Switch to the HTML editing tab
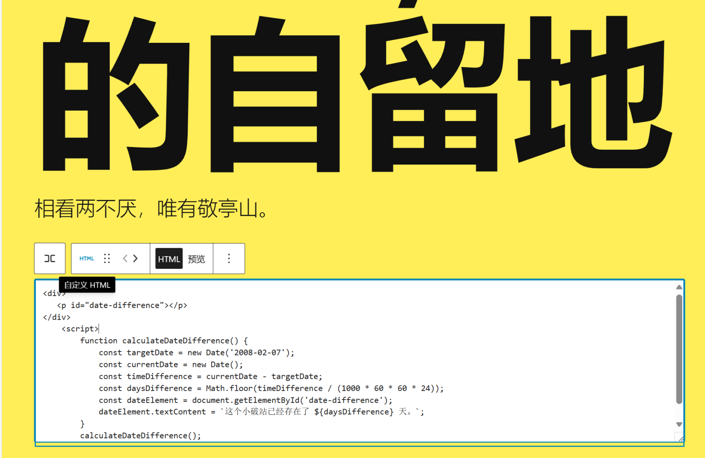This screenshot has height=458, width=705. point(169,259)
